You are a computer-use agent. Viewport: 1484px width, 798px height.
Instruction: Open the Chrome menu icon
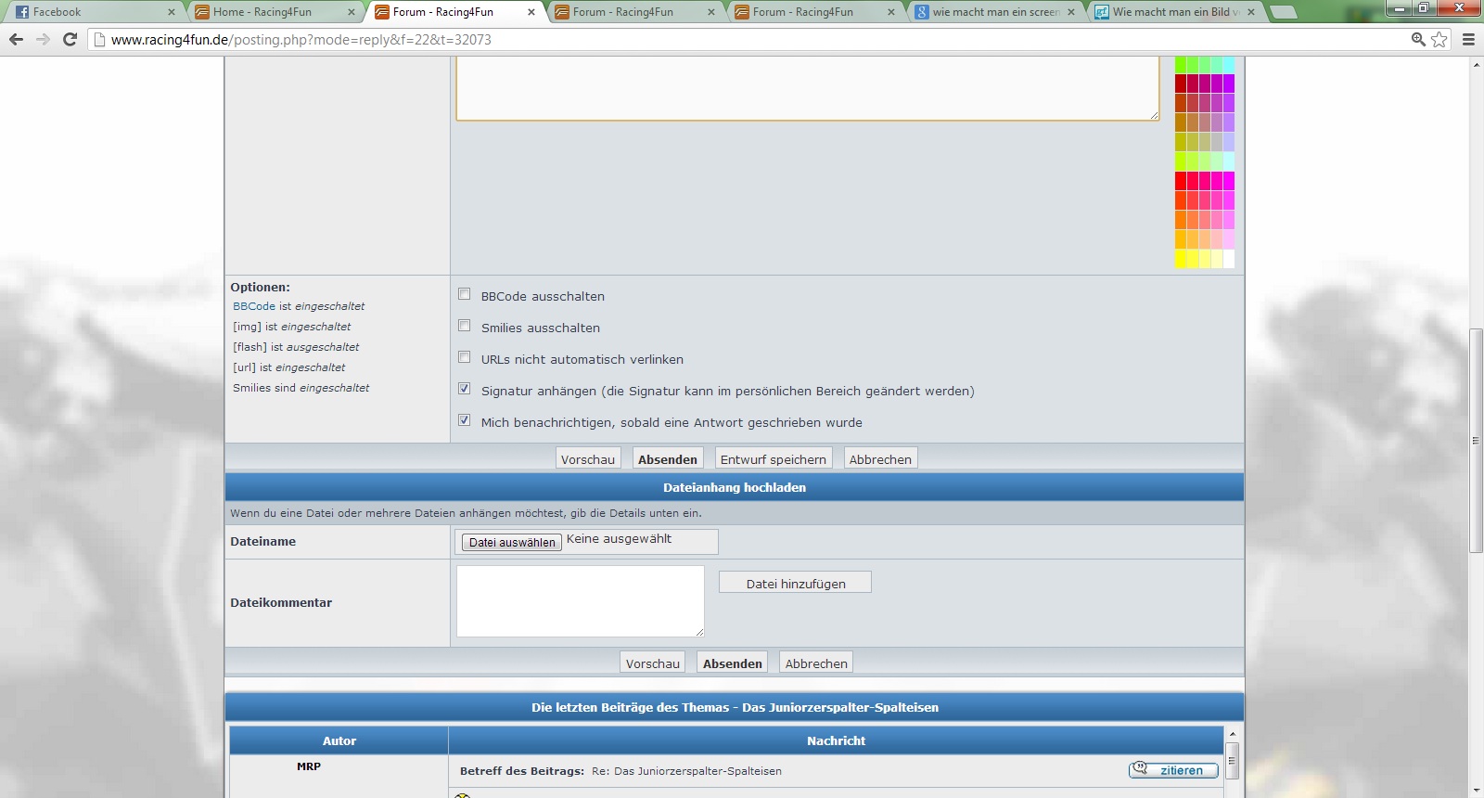pyautogui.click(x=1468, y=39)
